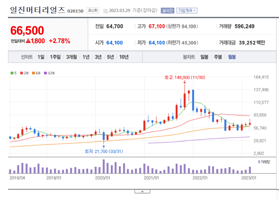Click the red 20 moving average swatch

click(x=21, y=73)
